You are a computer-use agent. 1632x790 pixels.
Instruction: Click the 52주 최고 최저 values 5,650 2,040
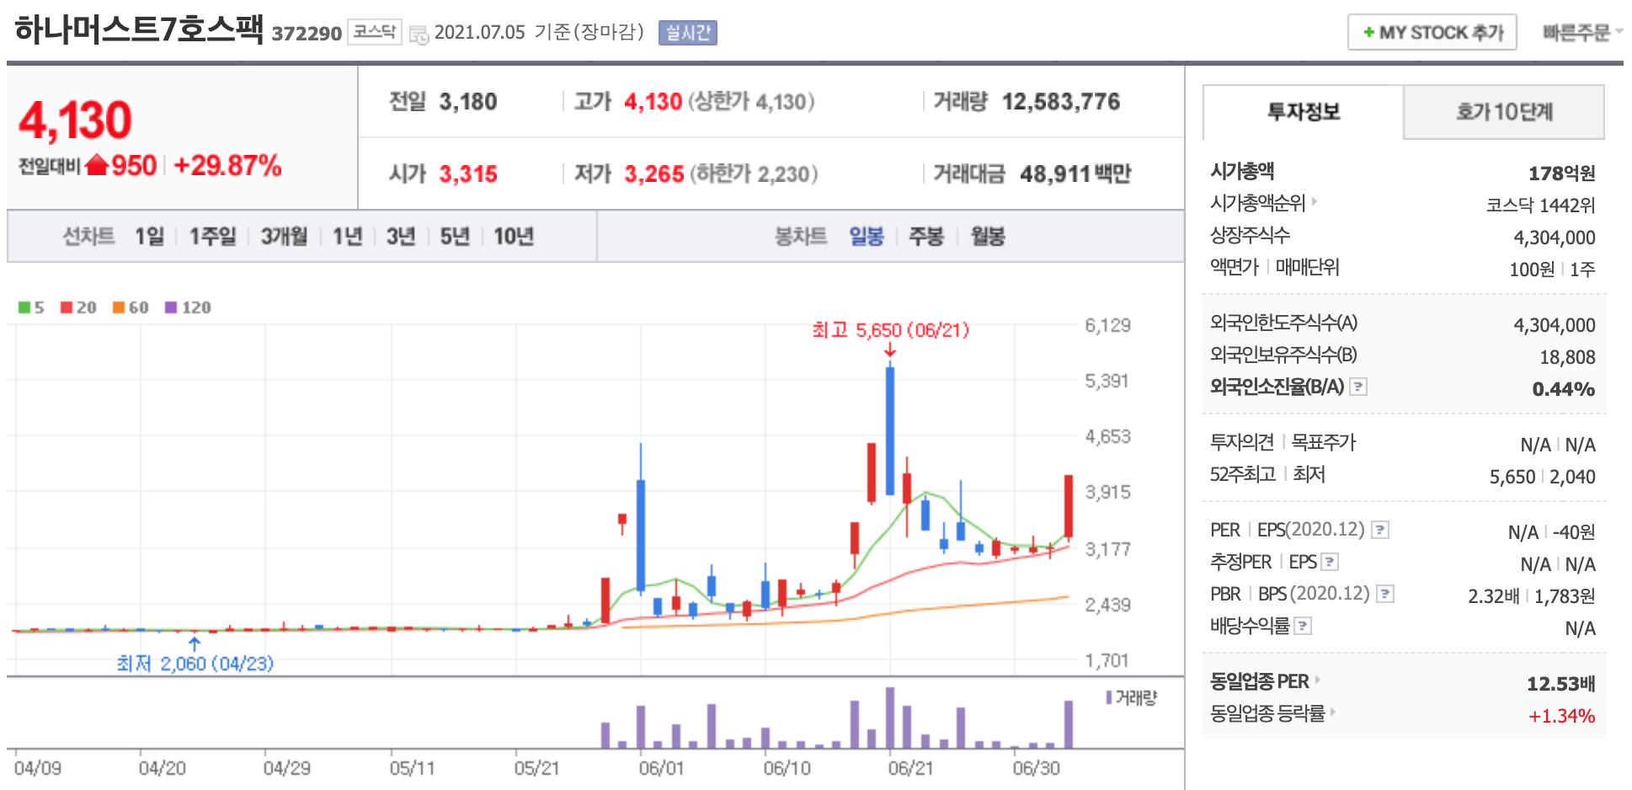[1543, 477]
